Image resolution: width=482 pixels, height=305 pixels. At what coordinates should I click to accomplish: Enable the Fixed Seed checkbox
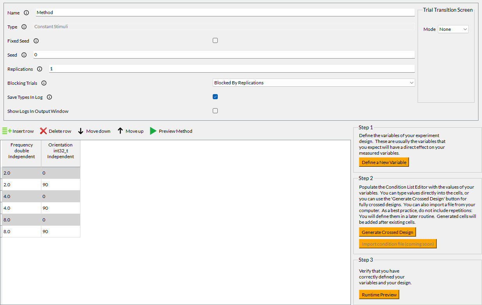click(x=215, y=41)
